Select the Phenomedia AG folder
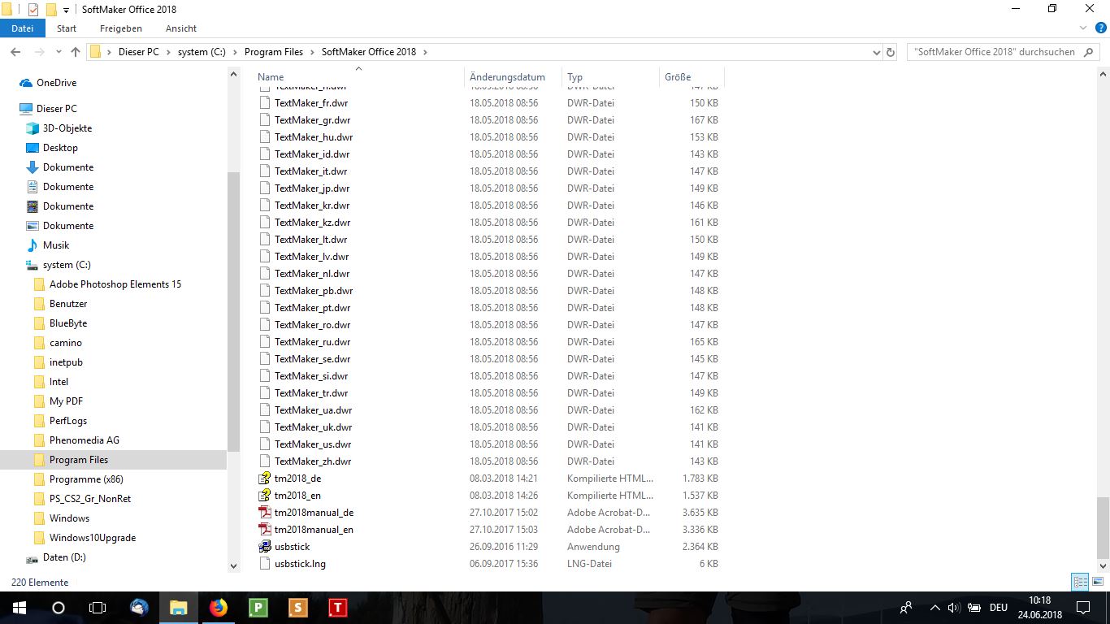The width and height of the screenshot is (1110, 624). pos(85,440)
